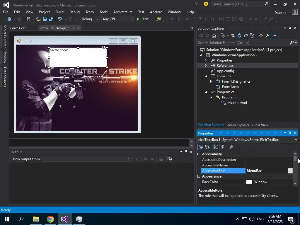This screenshot has width=300, height=225.
Task: Toggle the Properties view button in Properties panel
Action: click(216, 147)
